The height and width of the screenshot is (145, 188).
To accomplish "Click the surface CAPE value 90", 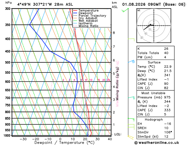I will 166,84.
